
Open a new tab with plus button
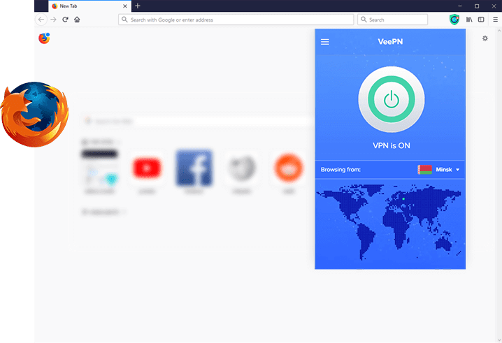pos(138,6)
